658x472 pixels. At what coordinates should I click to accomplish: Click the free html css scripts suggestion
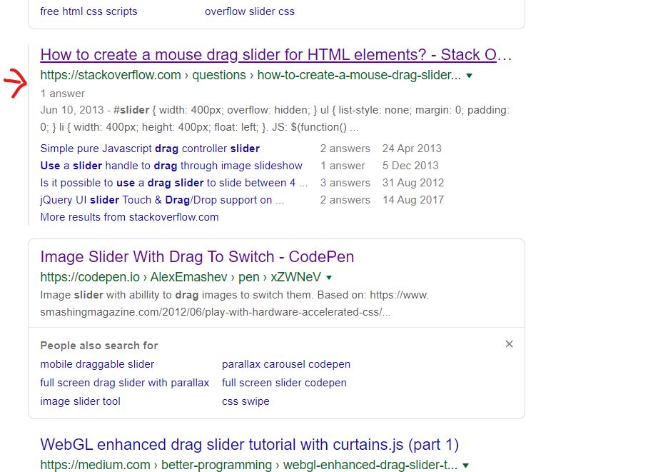88,11
